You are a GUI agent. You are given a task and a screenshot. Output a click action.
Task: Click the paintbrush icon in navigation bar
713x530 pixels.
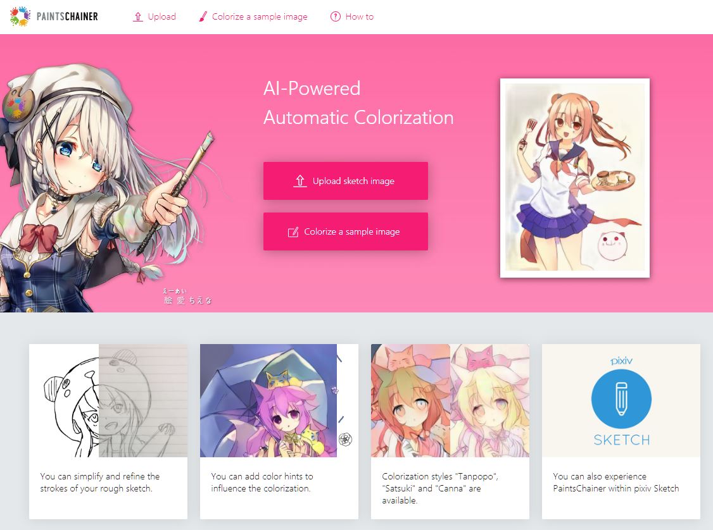tap(203, 17)
